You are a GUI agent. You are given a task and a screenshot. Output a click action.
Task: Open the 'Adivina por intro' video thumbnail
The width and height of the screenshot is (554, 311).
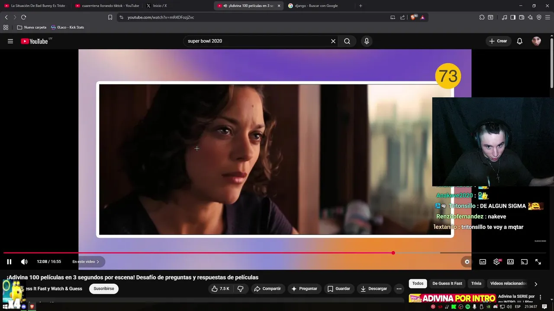coord(452,298)
